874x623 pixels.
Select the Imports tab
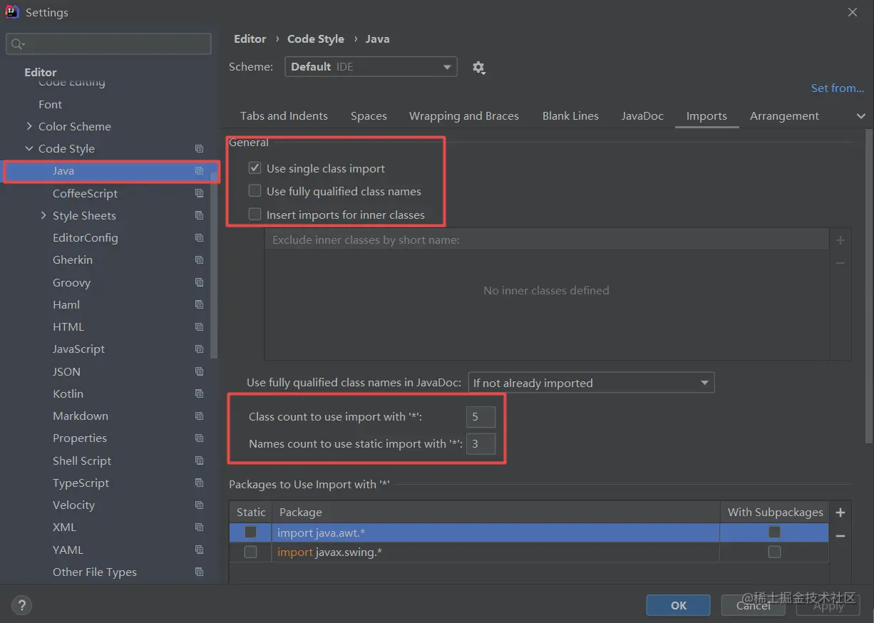tap(706, 116)
